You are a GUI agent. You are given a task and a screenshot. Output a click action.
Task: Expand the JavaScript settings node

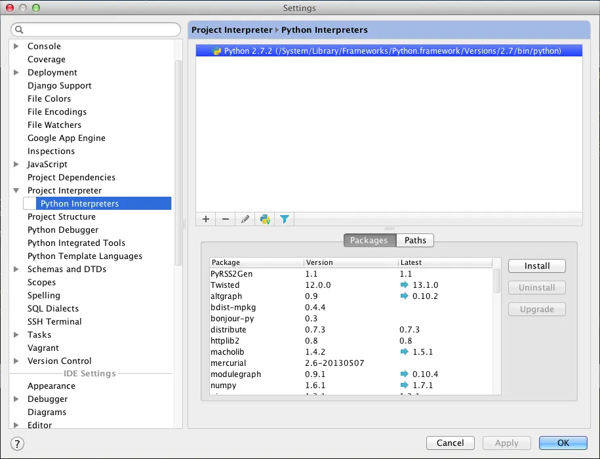point(16,164)
